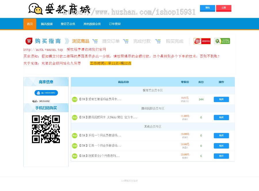Open 【CDK】爱奇艺激活码会员月卡 product link
This screenshot has height=191, width=259.
pos(100,99)
